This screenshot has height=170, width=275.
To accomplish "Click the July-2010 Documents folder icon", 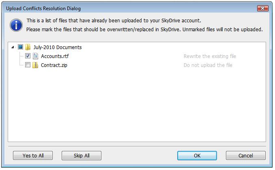I will [x=28, y=47].
